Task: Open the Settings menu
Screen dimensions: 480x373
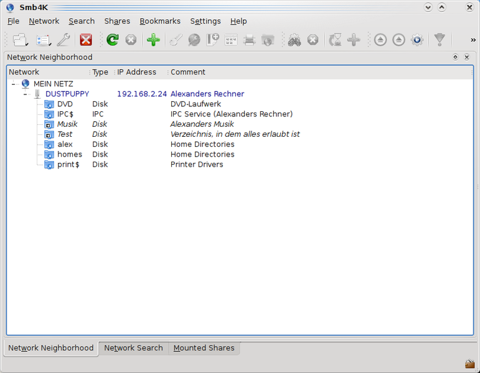Action: pyautogui.click(x=205, y=21)
